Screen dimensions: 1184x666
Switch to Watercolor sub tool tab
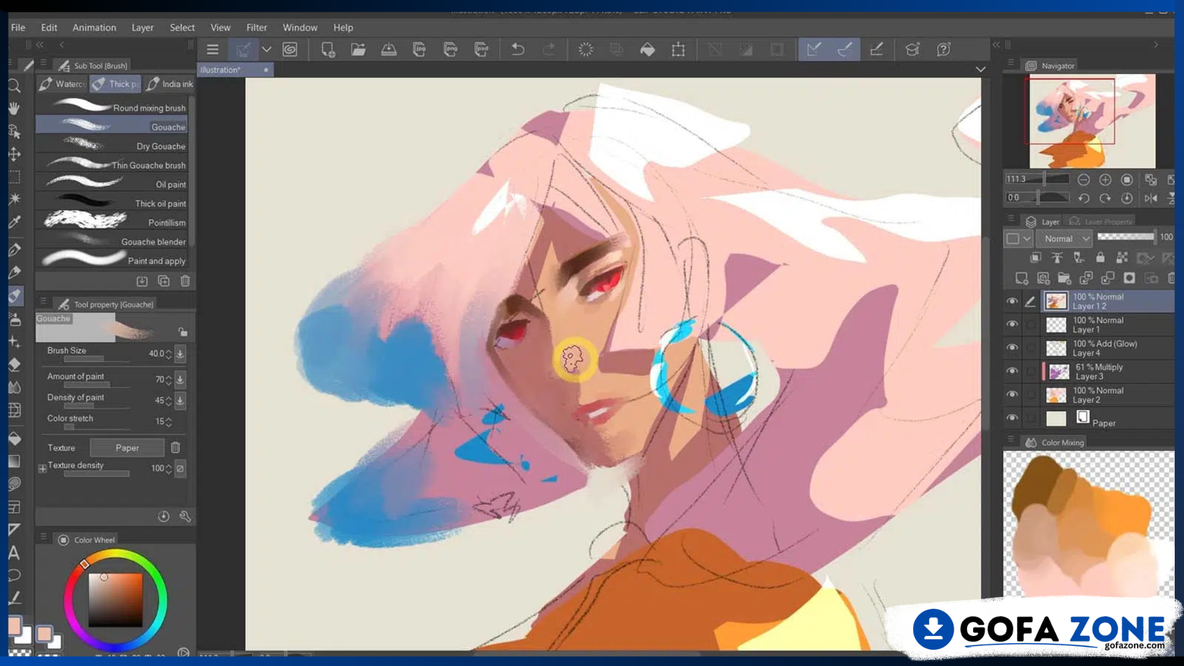point(62,84)
